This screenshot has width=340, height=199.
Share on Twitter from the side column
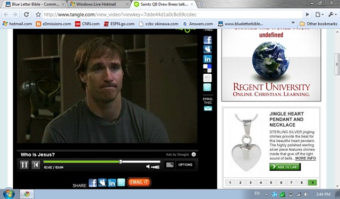[x=208, y=87]
